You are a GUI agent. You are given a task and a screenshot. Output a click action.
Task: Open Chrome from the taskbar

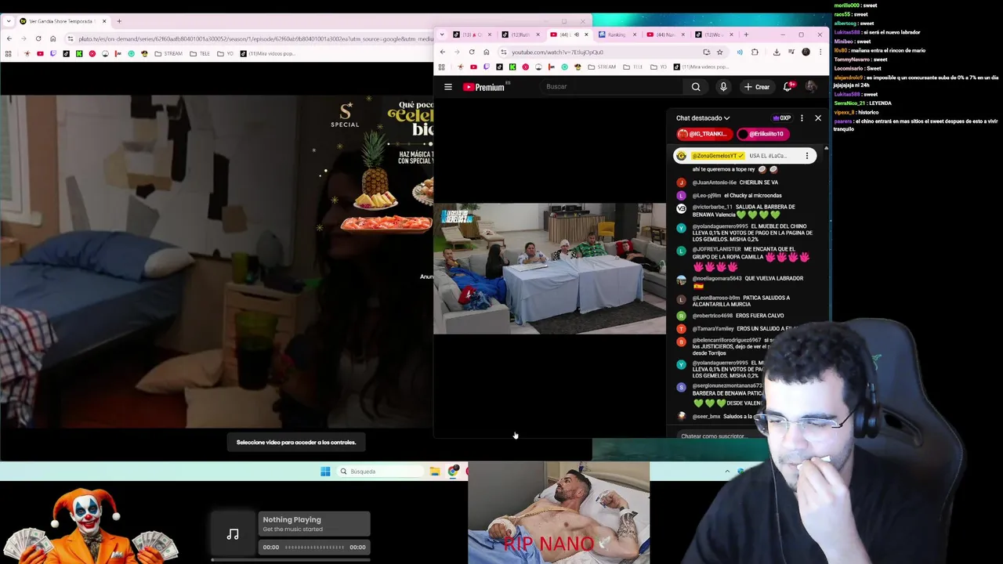(454, 472)
